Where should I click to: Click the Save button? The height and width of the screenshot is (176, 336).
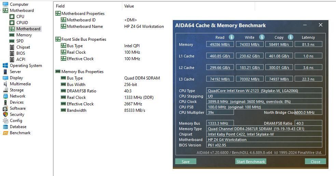click(x=185, y=161)
